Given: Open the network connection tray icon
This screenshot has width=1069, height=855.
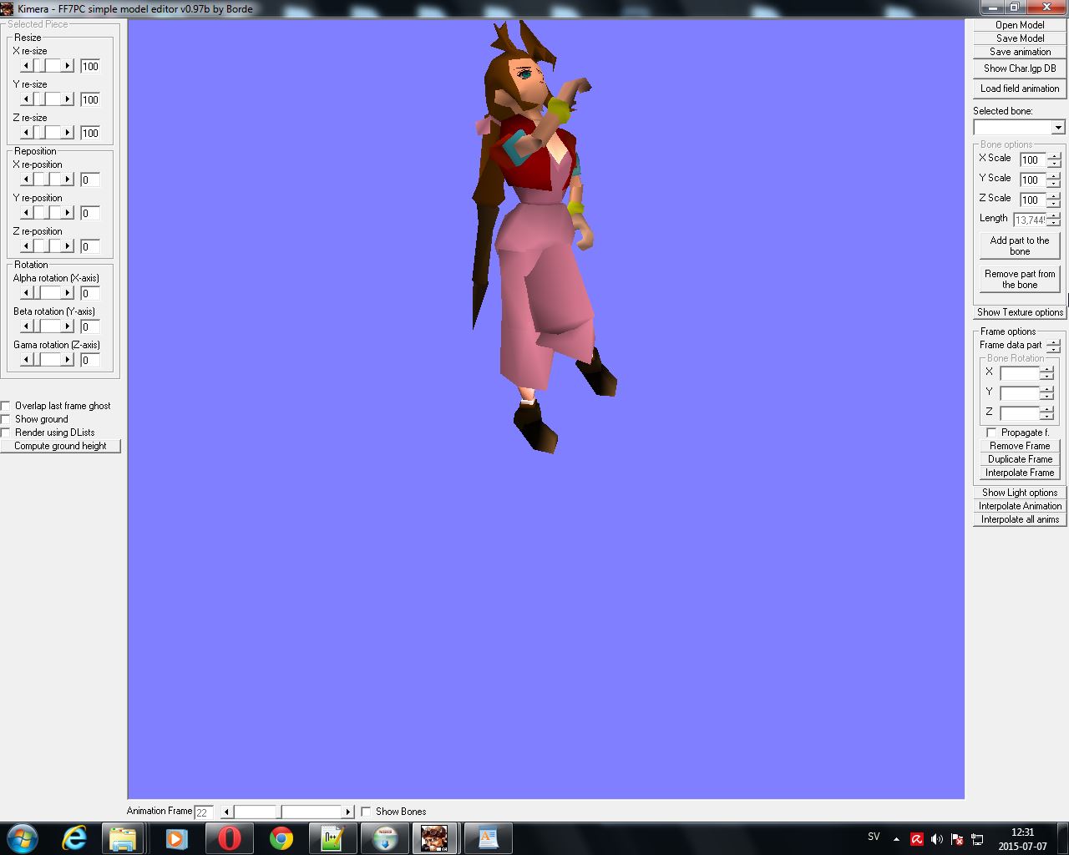Looking at the screenshot, I should tap(977, 839).
